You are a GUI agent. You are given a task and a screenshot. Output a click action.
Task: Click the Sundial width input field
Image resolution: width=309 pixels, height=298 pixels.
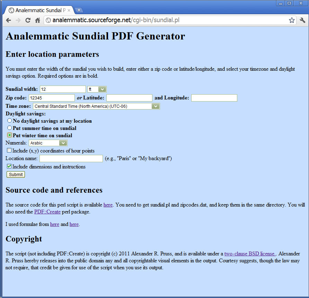pos(63,89)
